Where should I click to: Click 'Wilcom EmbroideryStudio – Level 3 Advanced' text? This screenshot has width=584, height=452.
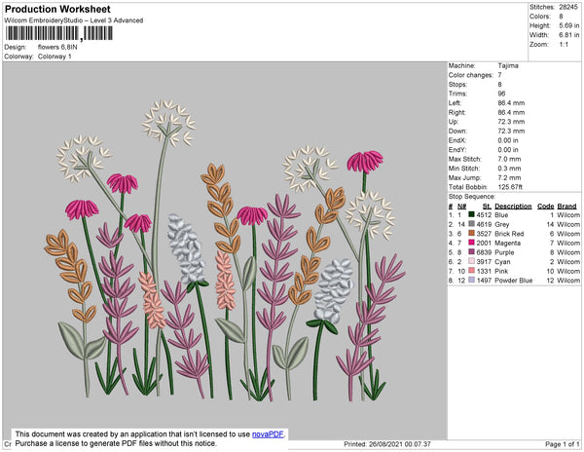74,20
